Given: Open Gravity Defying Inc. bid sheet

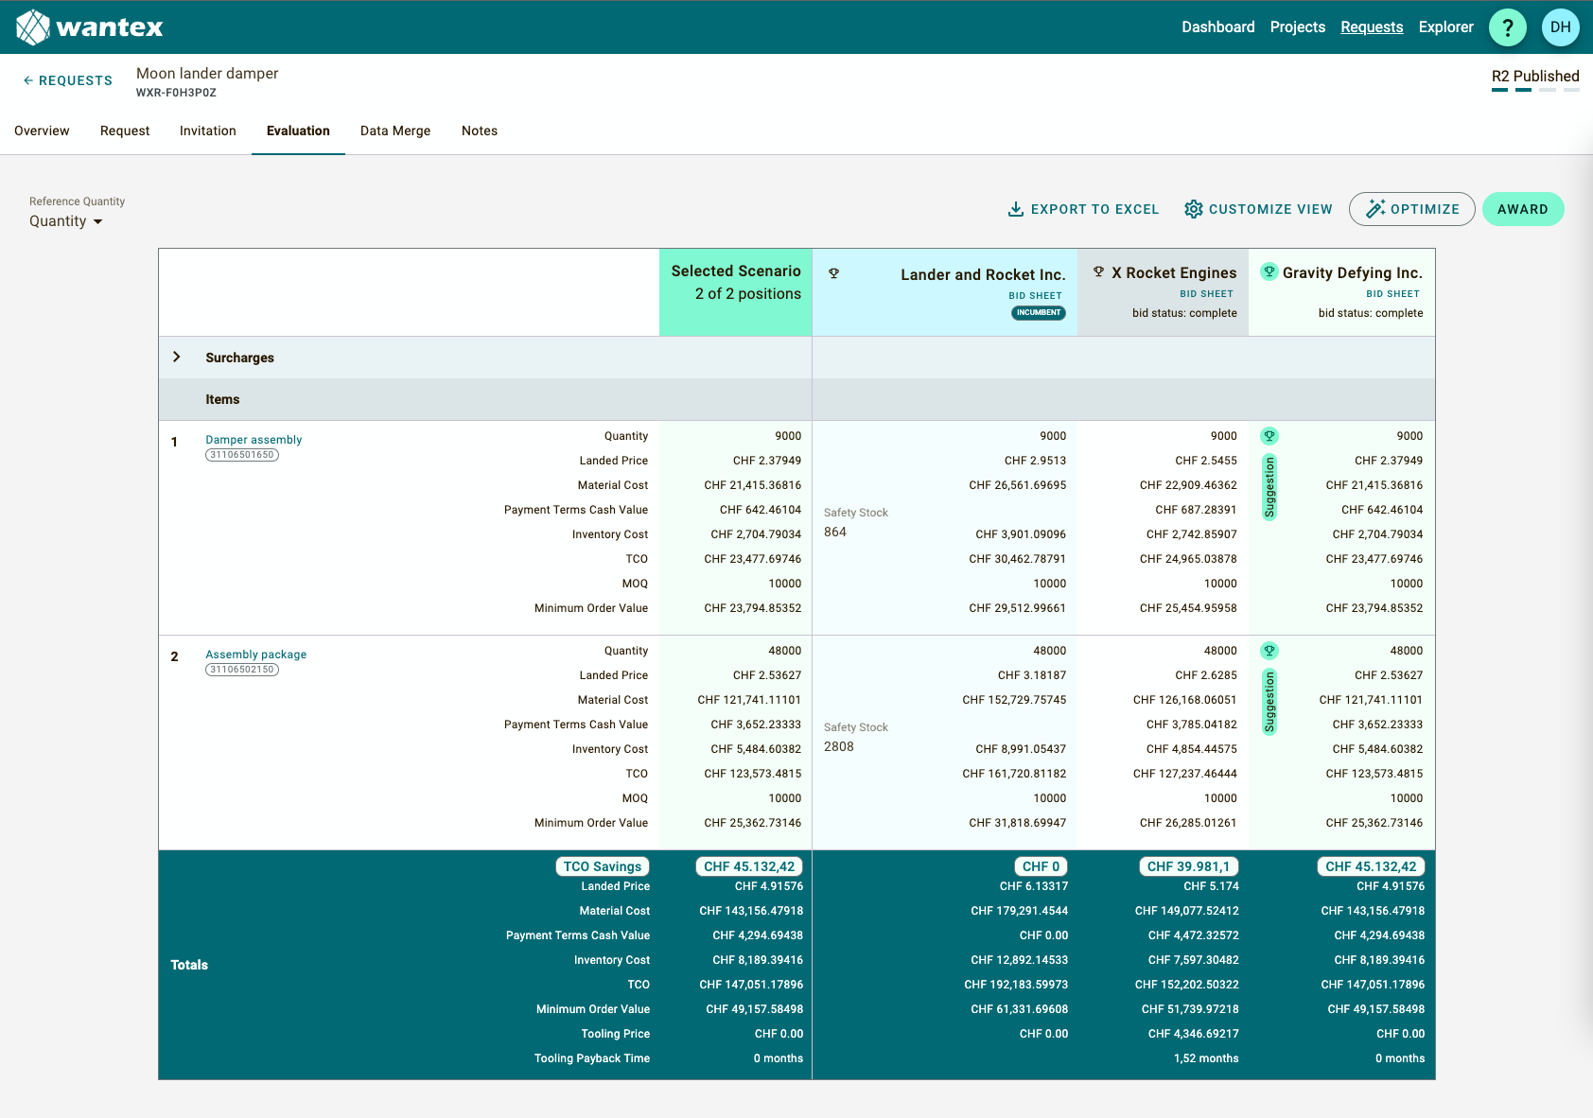Looking at the screenshot, I should pos(1392,294).
